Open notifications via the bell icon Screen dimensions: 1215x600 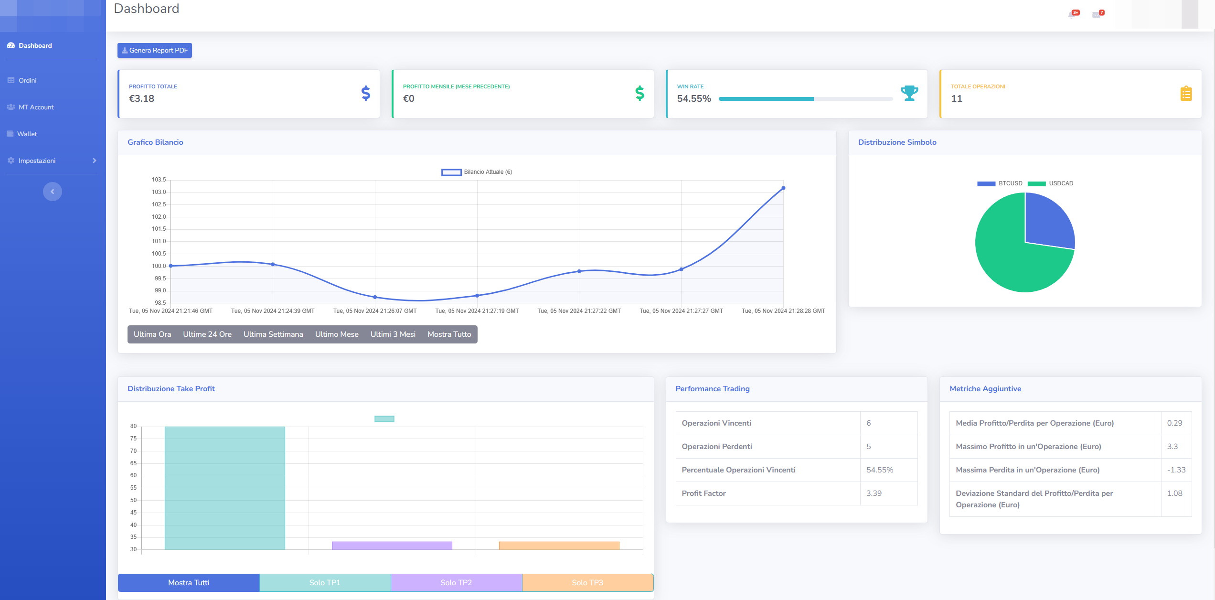[1072, 14]
